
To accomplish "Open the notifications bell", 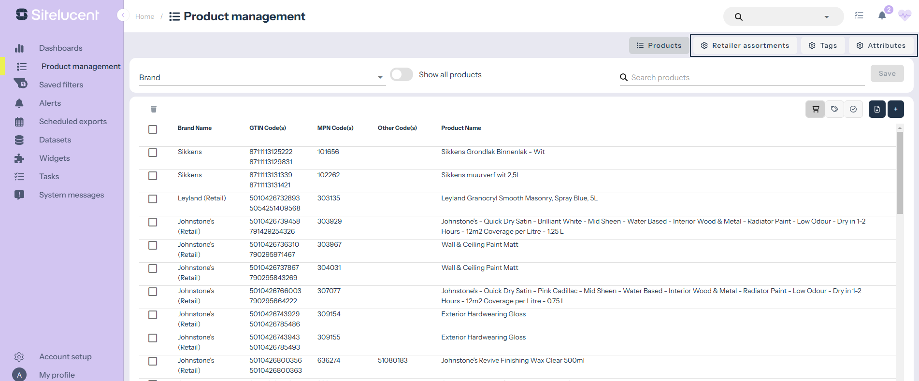I will [882, 16].
